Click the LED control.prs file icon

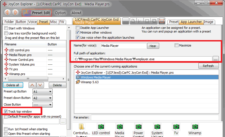6,50
